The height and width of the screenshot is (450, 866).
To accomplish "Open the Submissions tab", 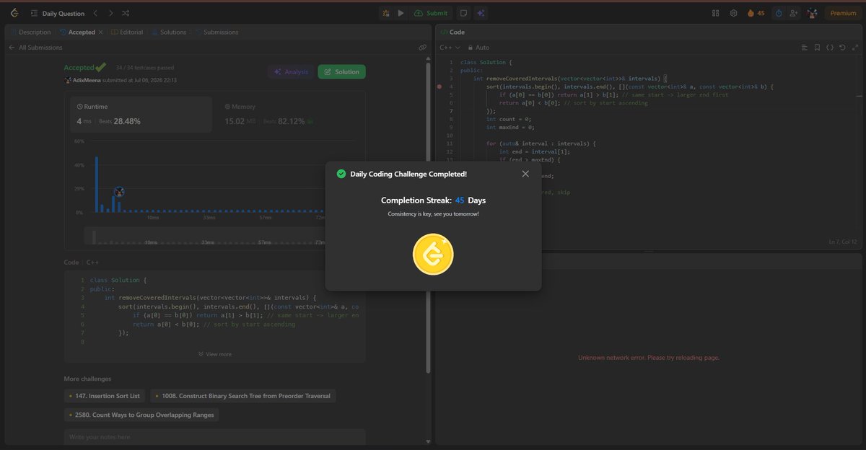I will (x=216, y=32).
